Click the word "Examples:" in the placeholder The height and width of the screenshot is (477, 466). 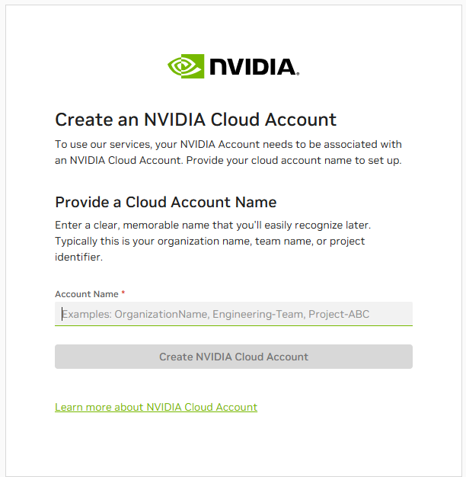coord(87,314)
